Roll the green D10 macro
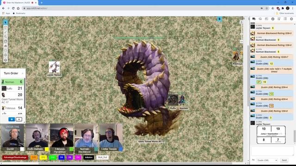The height and width of the screenshot is (166, 296). pyautogui.click(x=53, y=157)
